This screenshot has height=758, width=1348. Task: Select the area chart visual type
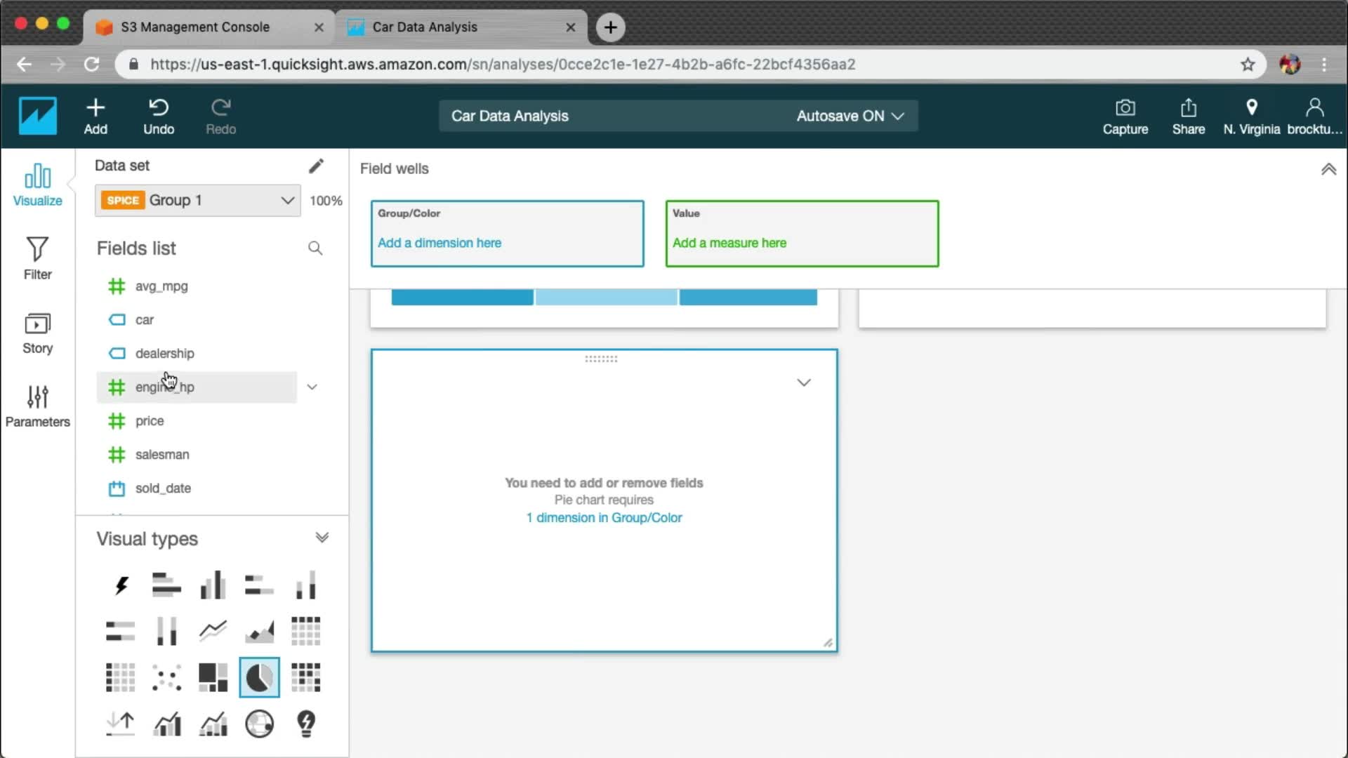point(259,630)
